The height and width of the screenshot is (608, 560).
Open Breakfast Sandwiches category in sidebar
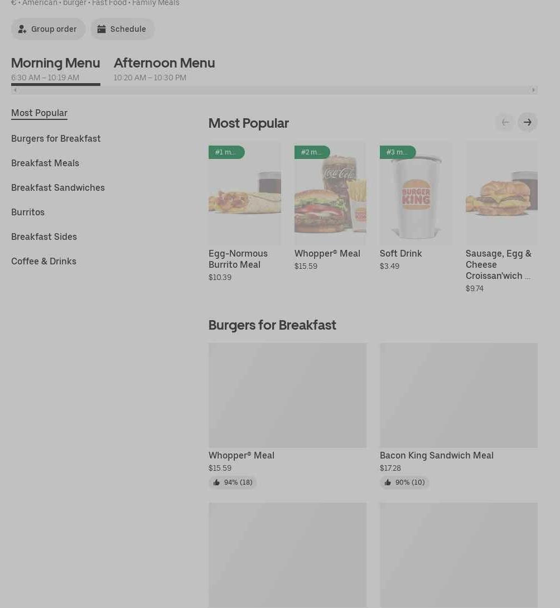[58, 187]
